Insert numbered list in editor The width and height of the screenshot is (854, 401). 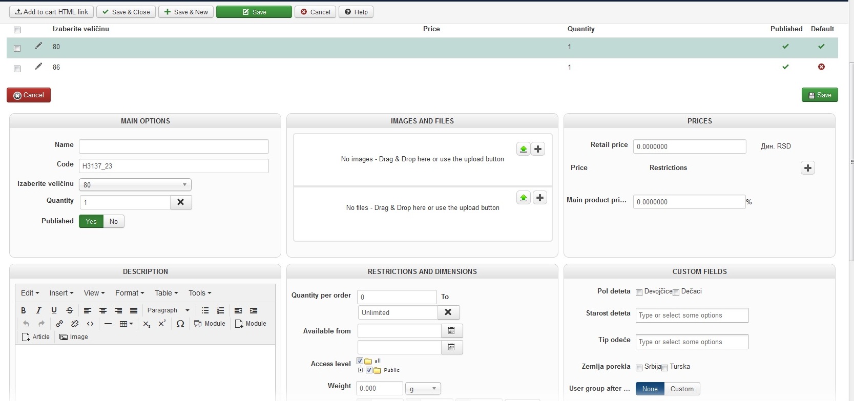coord(221,310)
